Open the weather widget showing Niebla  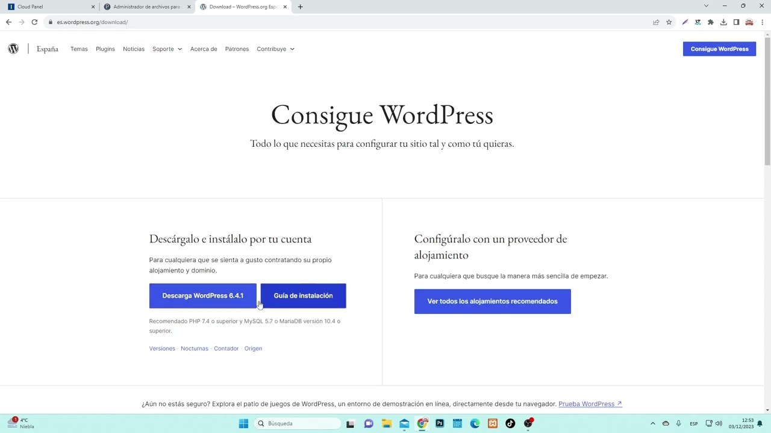20,423
